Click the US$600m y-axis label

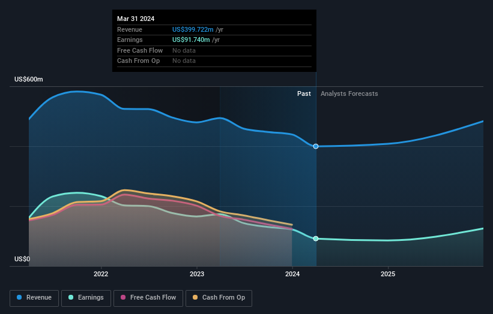point(29,79)
